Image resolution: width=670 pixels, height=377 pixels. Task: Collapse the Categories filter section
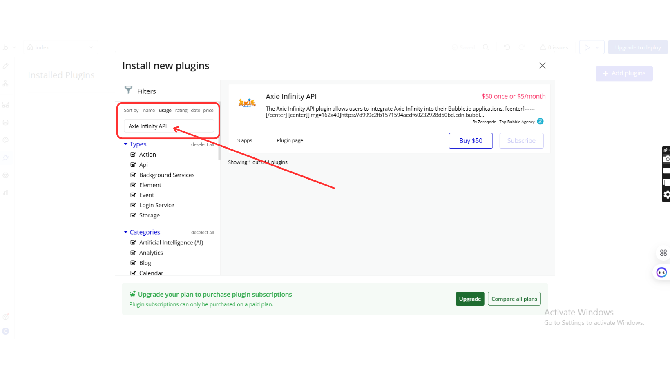pos(126,232)
